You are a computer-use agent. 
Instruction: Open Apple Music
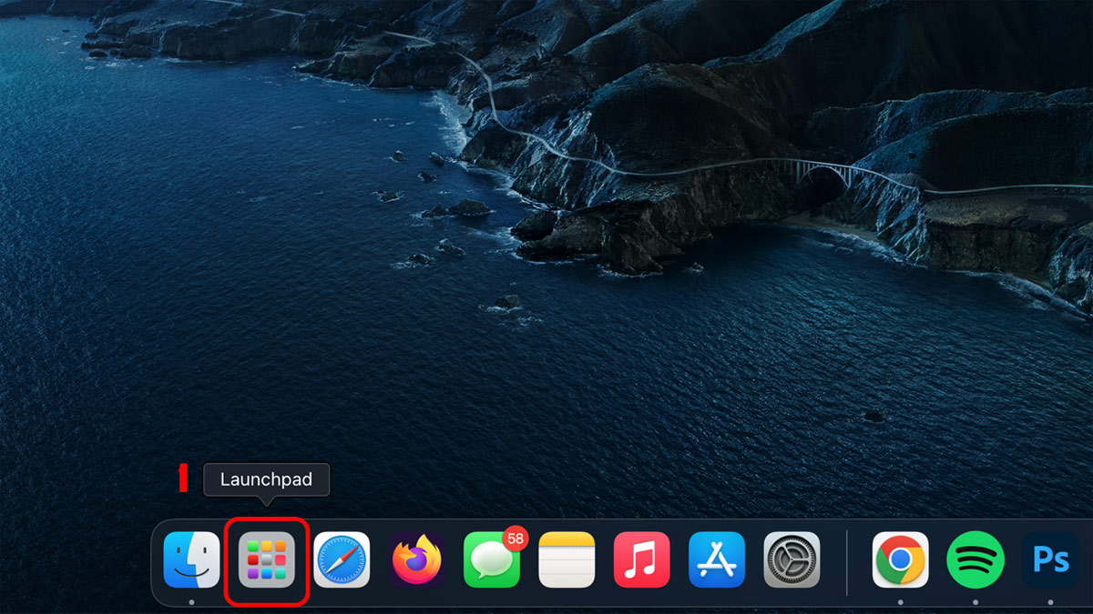(x=641, y=560)
